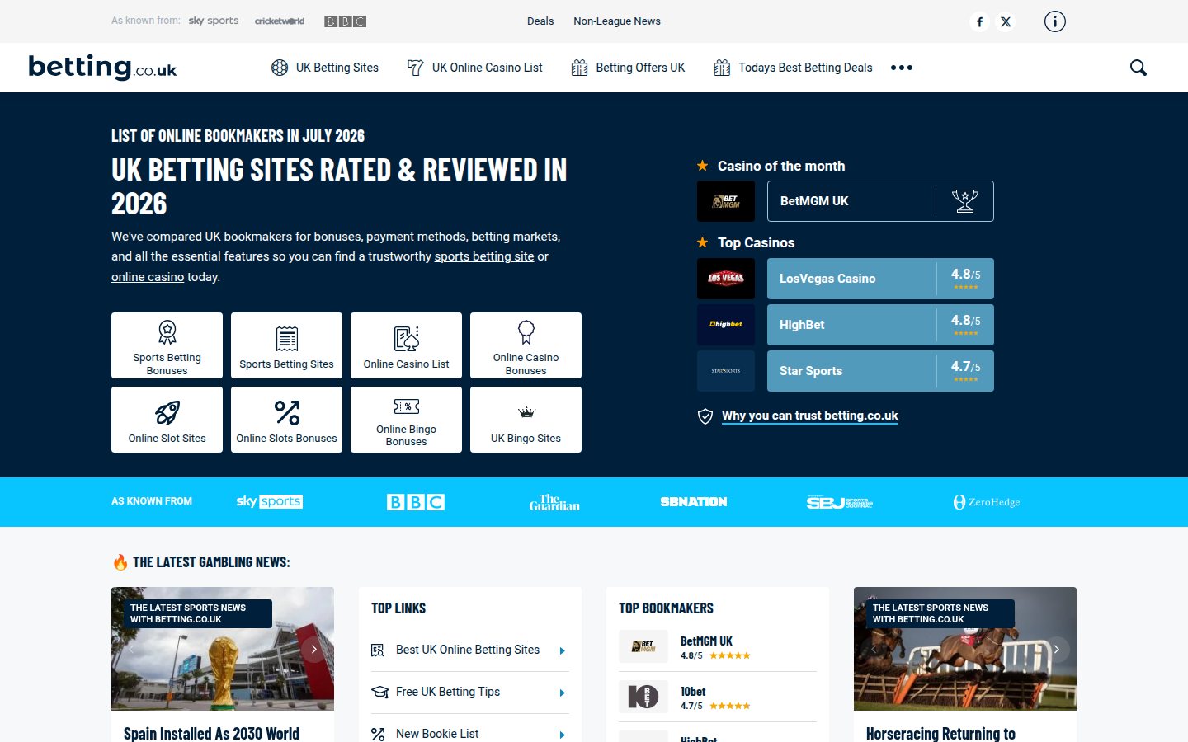Open 'Why you can trust betting.co.uk' link
Viewport: 1188px width, 742px height.
click(809, 416)
